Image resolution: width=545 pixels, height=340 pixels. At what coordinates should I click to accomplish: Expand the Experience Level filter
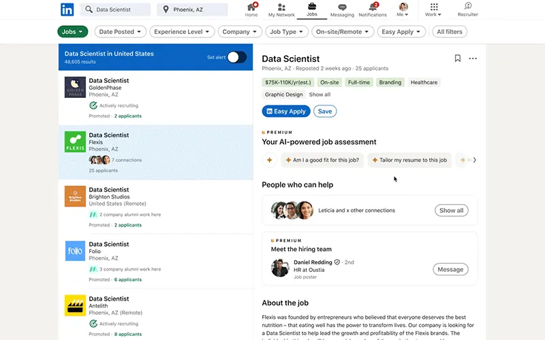click(182, 31)
